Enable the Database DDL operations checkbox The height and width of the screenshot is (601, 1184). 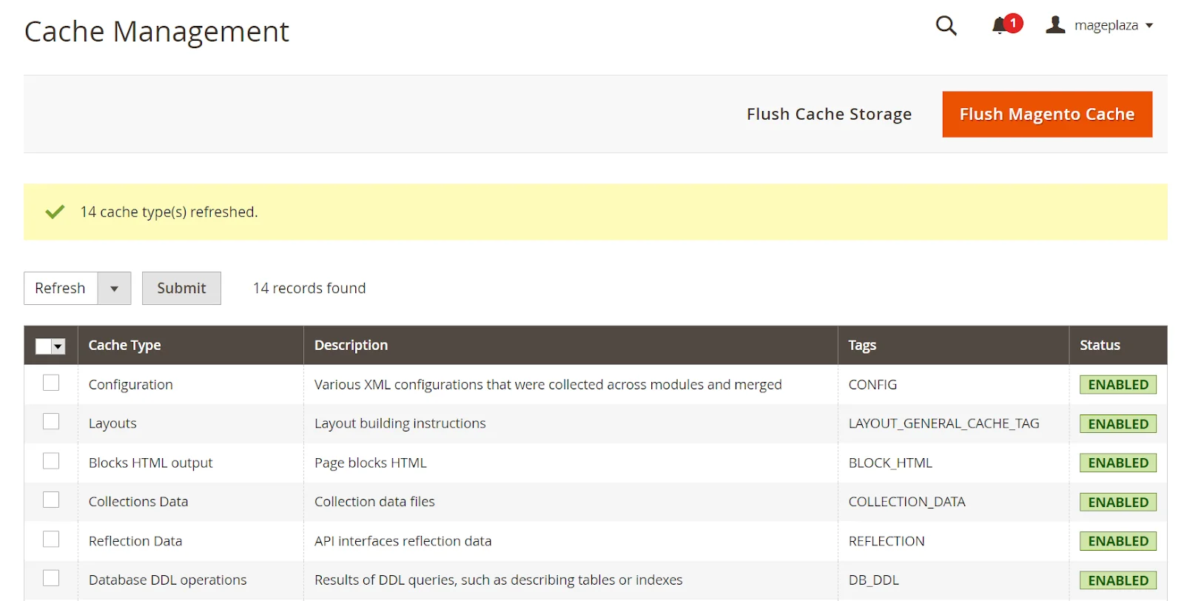(x=51, y=578)
